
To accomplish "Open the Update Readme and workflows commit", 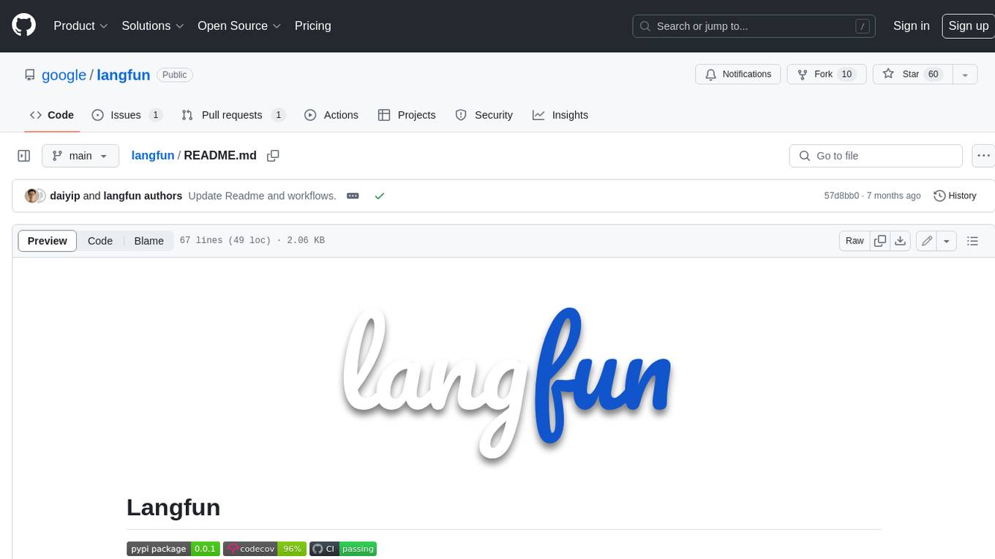I will [262, 196].
